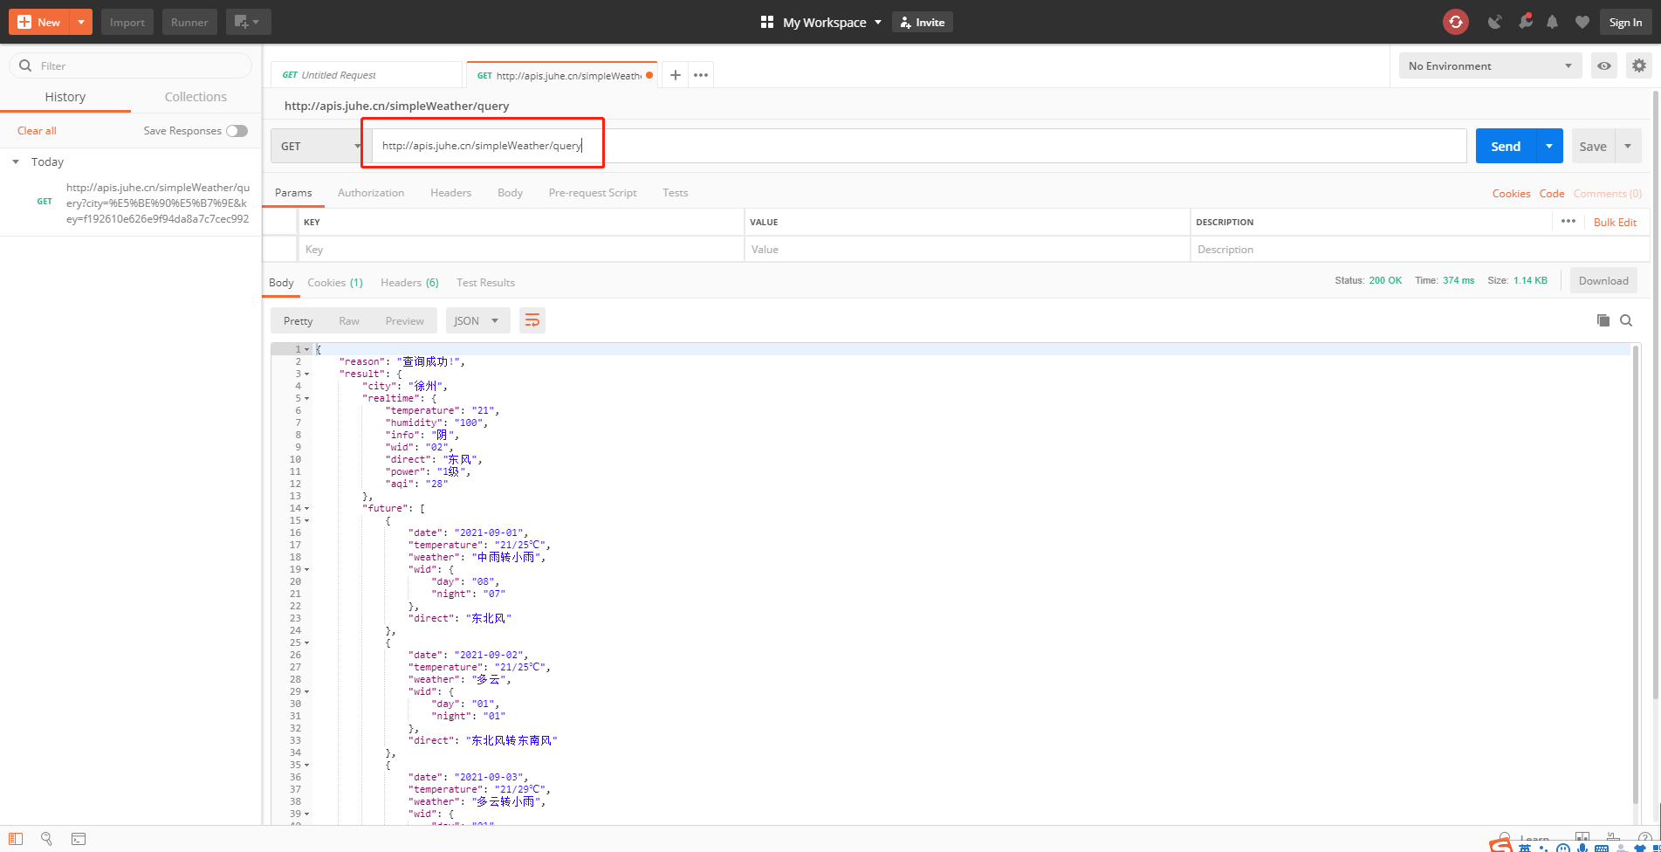This screenshot has height=852, width=1661.
Task: Click the blue Send button
Action: pyautogui.click(x=1505, y=146)
